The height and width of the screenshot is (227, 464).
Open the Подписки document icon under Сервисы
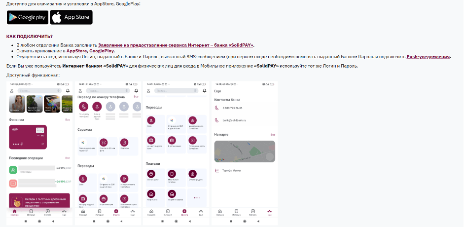(x=124, y=142)
